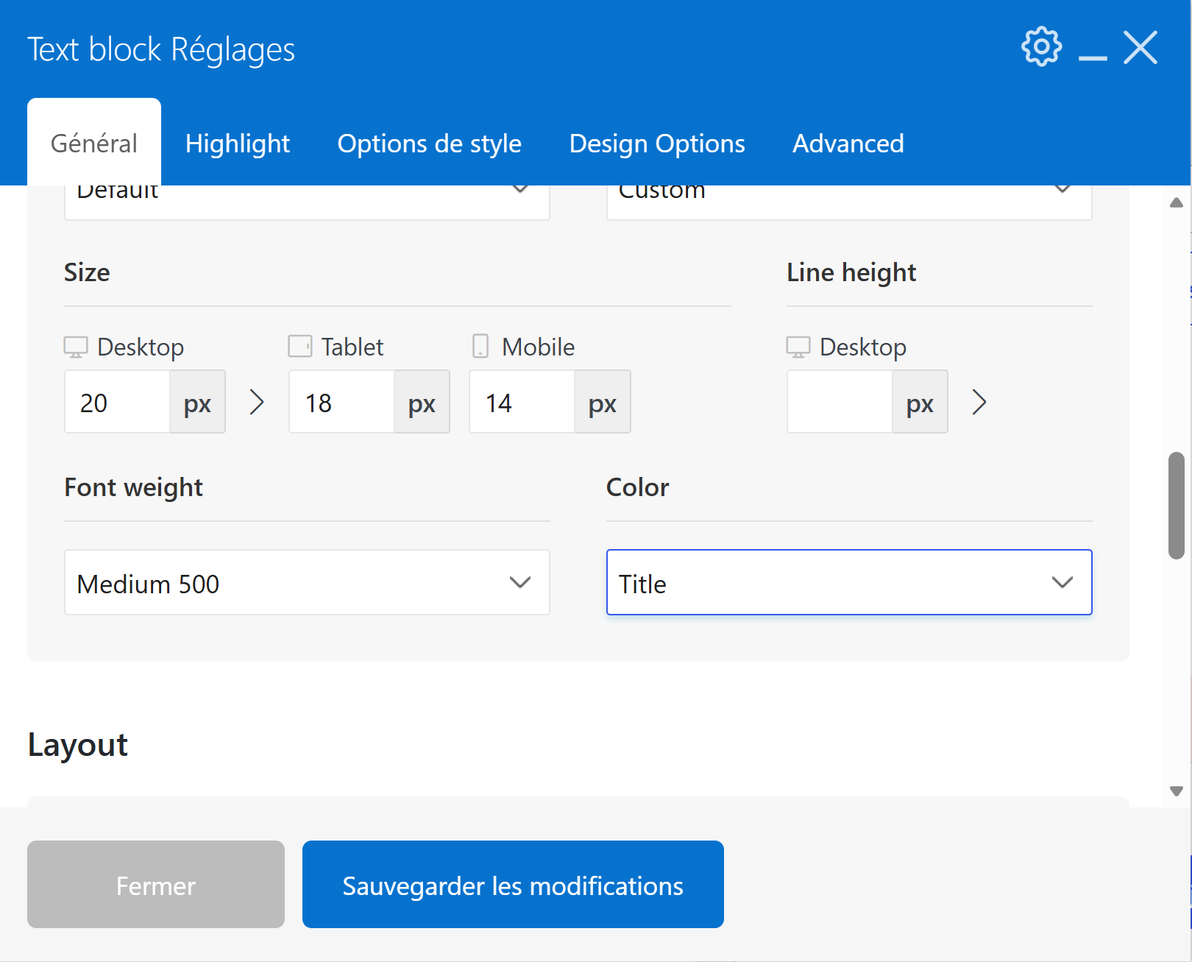Screen dimensions: 1192x962
Task: Focus the Tablet size field showing 18
Action: [x=342, y=402]
